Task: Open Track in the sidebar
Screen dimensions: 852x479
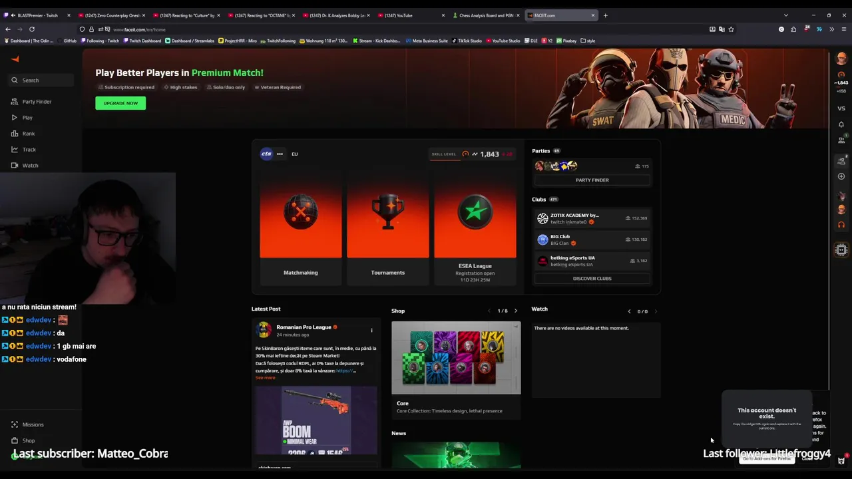Action: point(29,150)
